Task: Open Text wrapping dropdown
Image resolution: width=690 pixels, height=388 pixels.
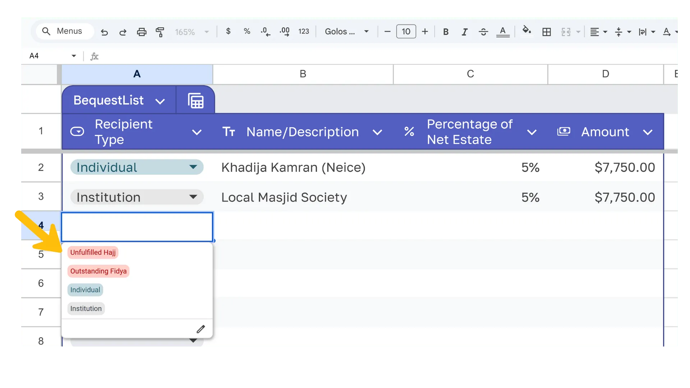Action: pyautogui.click(x=647, y=32)
